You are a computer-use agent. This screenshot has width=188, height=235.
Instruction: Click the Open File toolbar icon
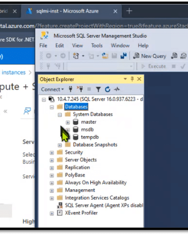tap(105, 56)
